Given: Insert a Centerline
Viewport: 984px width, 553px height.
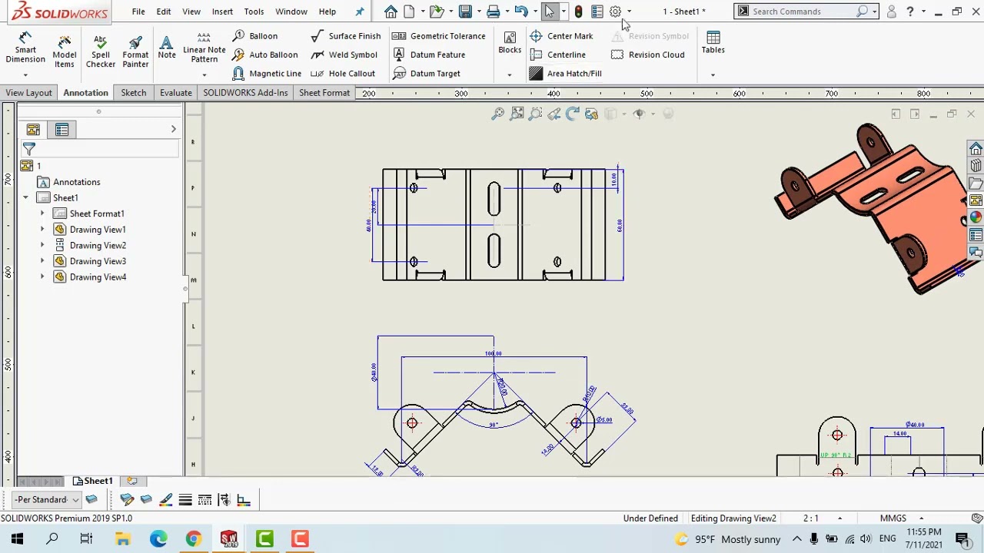Looking at the screenshot, I should [557, 55].
